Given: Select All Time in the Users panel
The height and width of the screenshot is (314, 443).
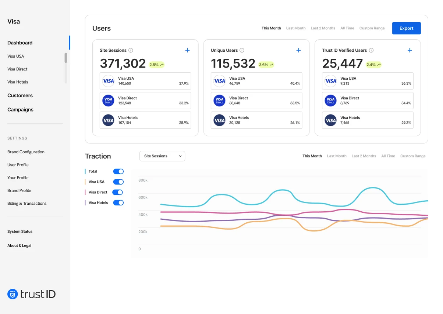Looking at the screenshot, I should [x=347, y=28].
